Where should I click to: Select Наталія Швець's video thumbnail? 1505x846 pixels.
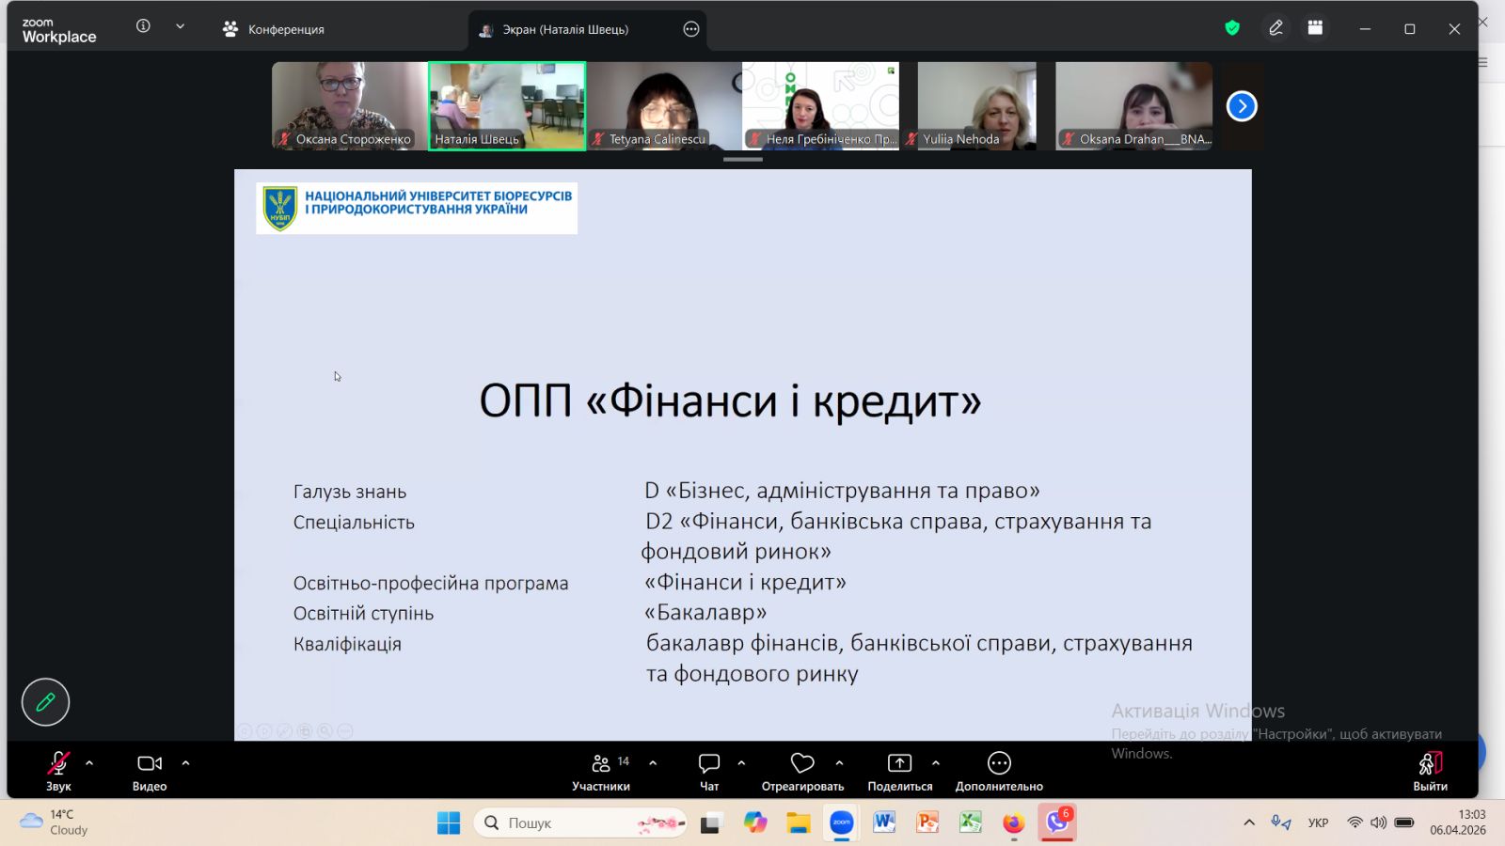[507, 106]
